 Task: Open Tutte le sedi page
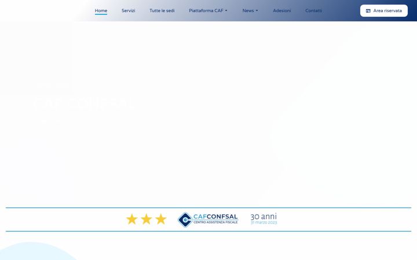pos(162,10)
